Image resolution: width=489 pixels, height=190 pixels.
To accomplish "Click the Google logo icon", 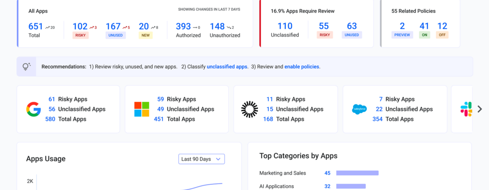I will click(x=34, y=109).
